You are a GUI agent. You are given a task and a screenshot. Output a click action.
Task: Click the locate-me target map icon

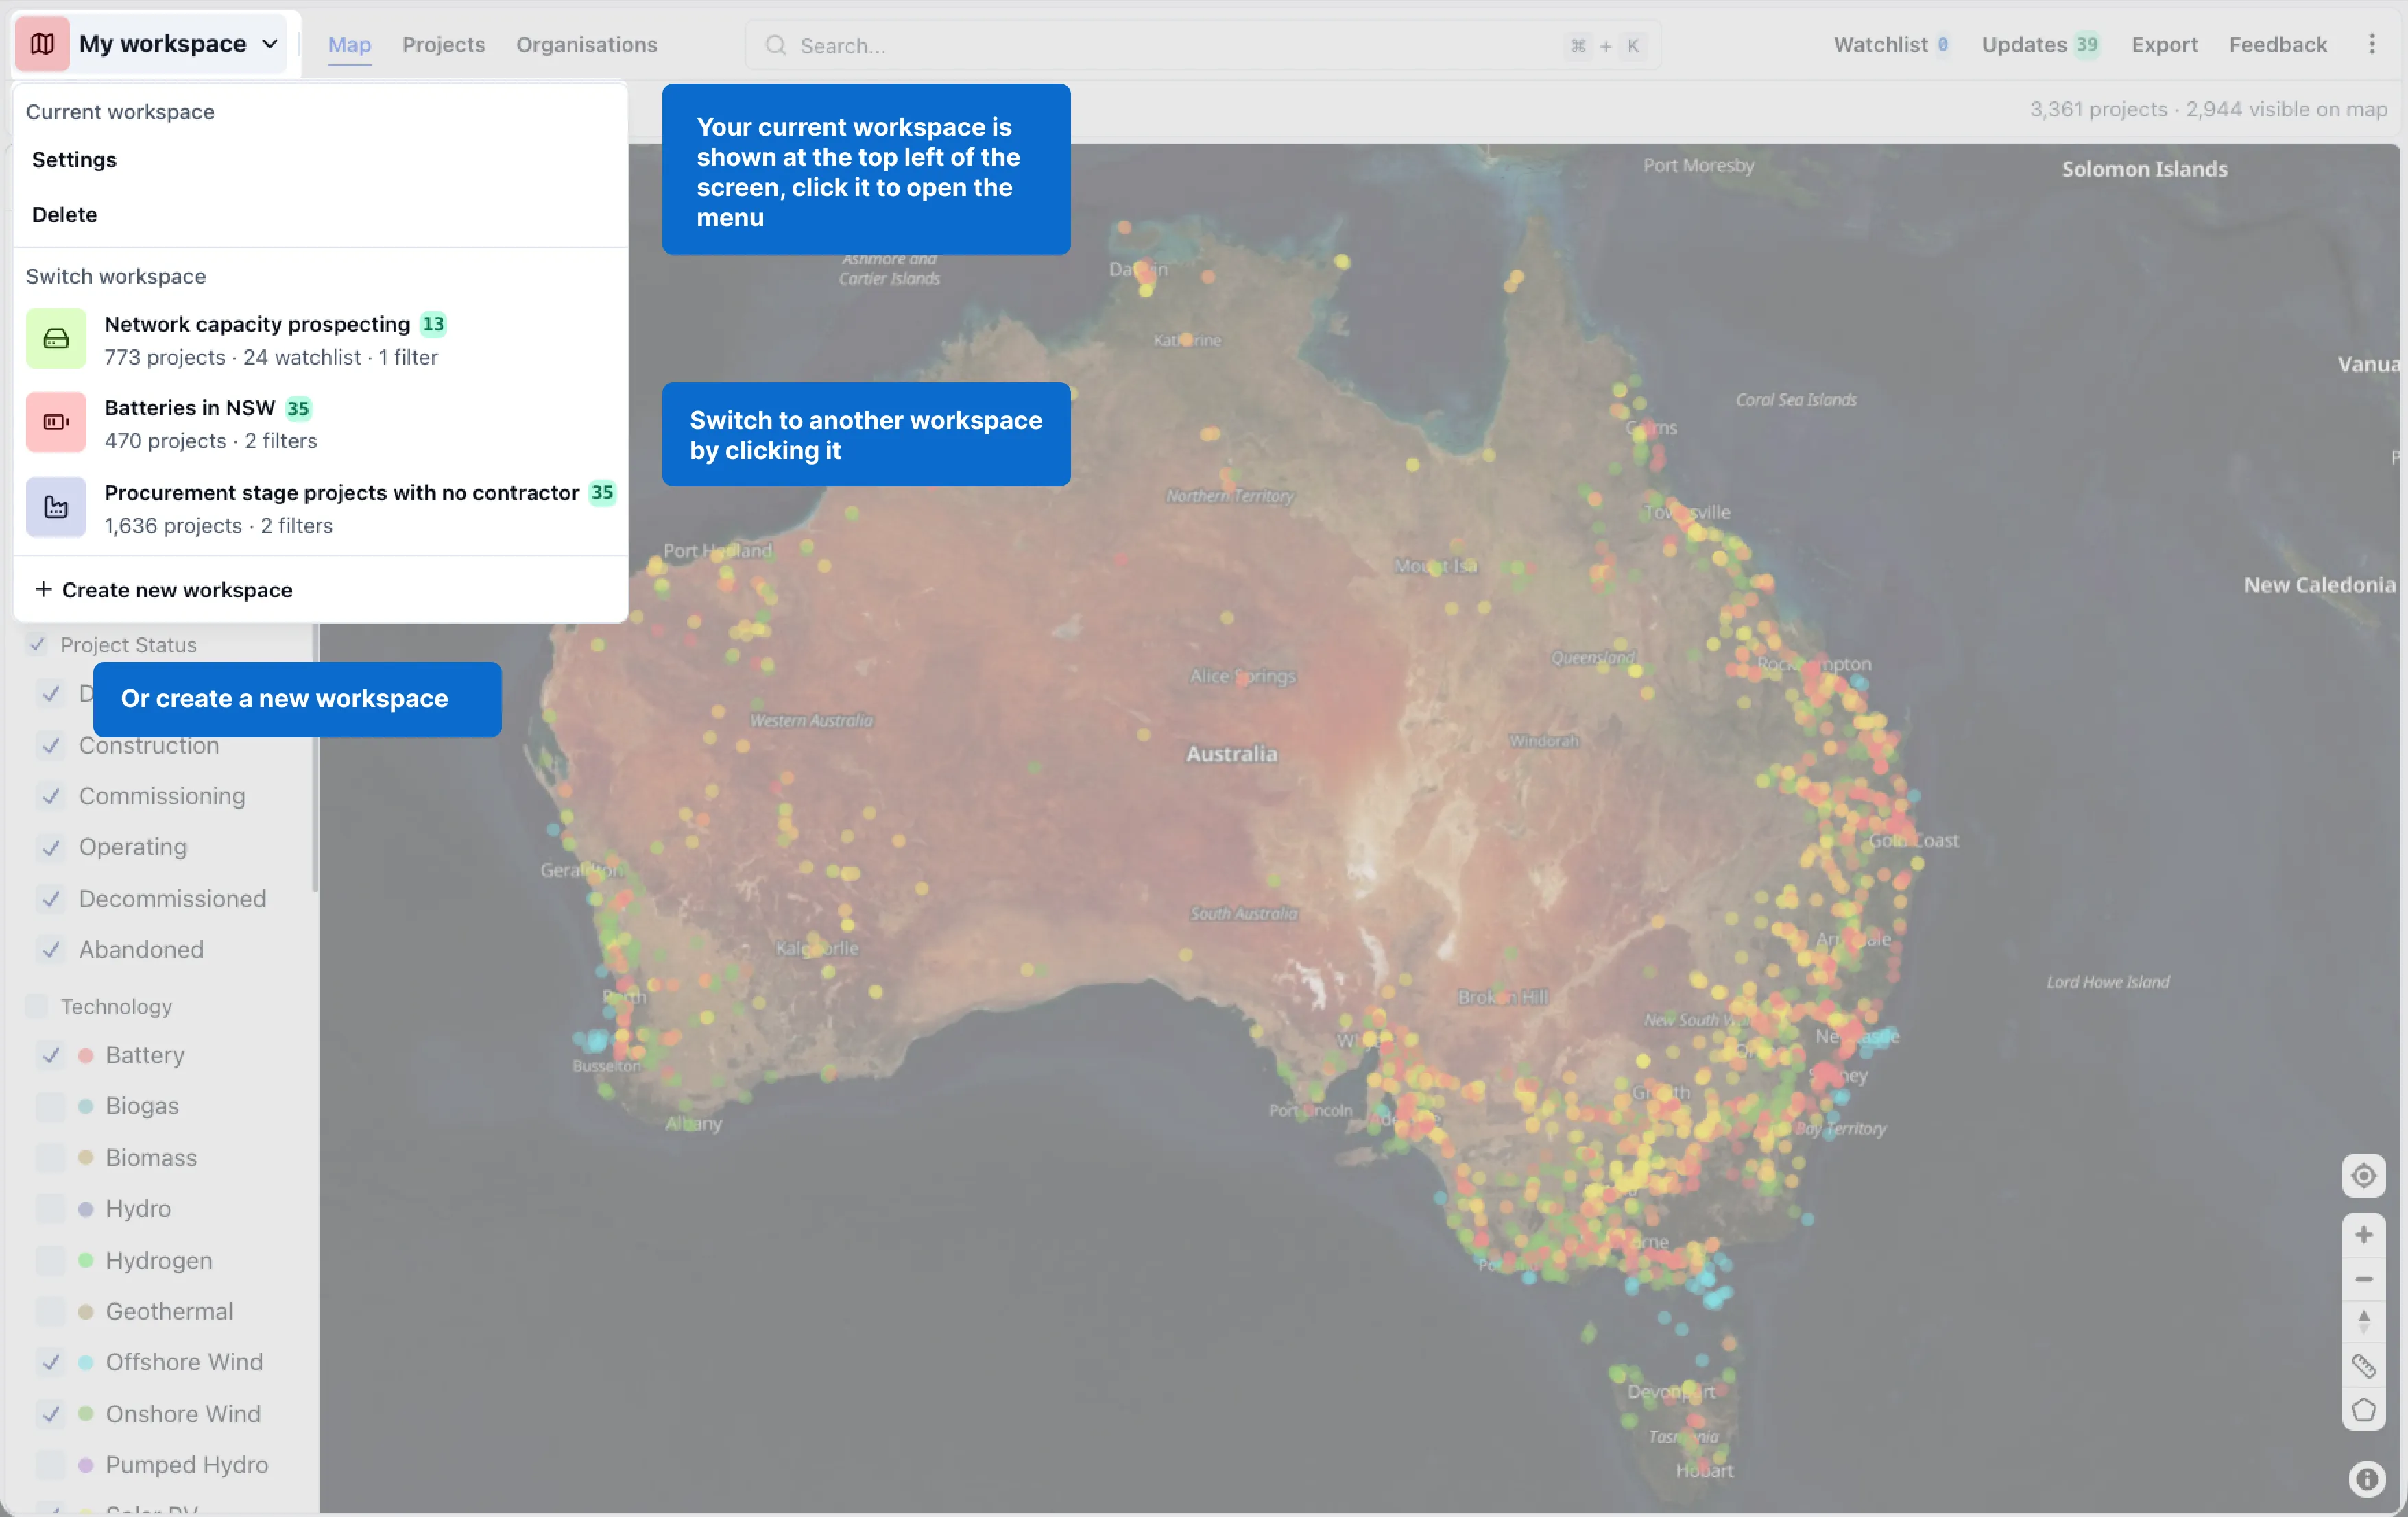(x=2363, y=1176)
